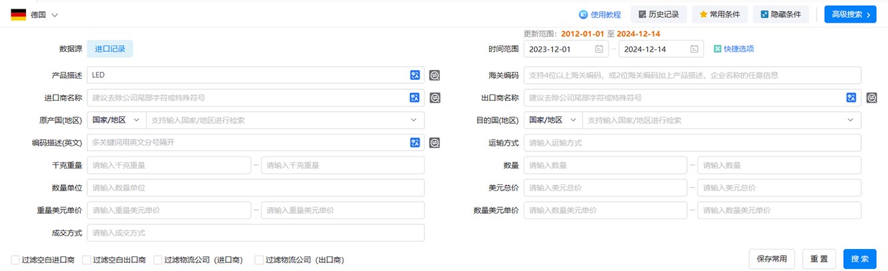Click translate icon in 进口商名称 field
888x271 pixels.
point(415,98)
